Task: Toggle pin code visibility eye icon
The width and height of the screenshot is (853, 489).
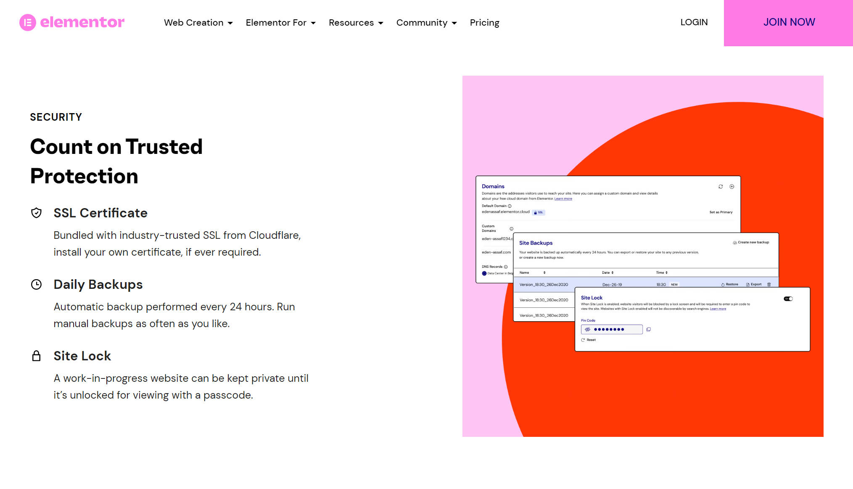Action: 588,330
